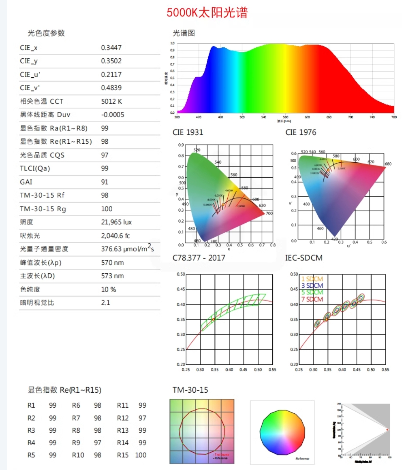
Task: Select the peak wavelength value 570 nm
Action: (x=112, y=263)
